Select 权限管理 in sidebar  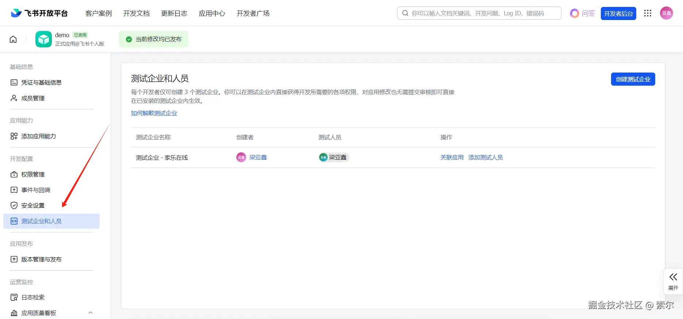51,174
